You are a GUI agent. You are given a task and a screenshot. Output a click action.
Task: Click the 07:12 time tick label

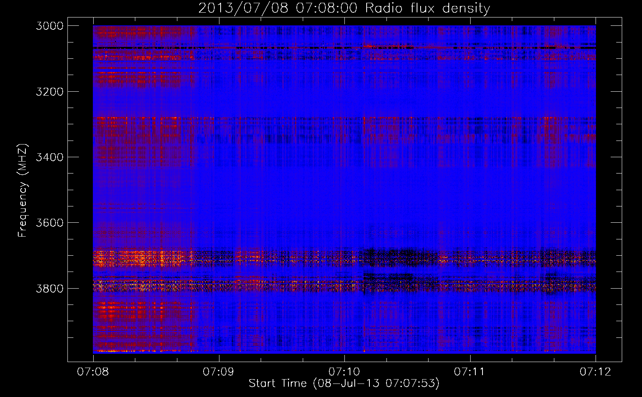click(x=596, y=372)
